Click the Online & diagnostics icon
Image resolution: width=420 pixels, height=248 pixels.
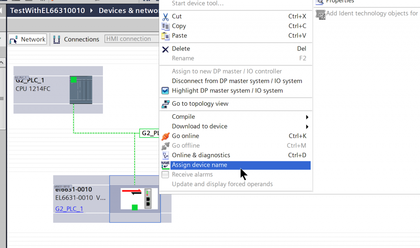pos(165,156)
